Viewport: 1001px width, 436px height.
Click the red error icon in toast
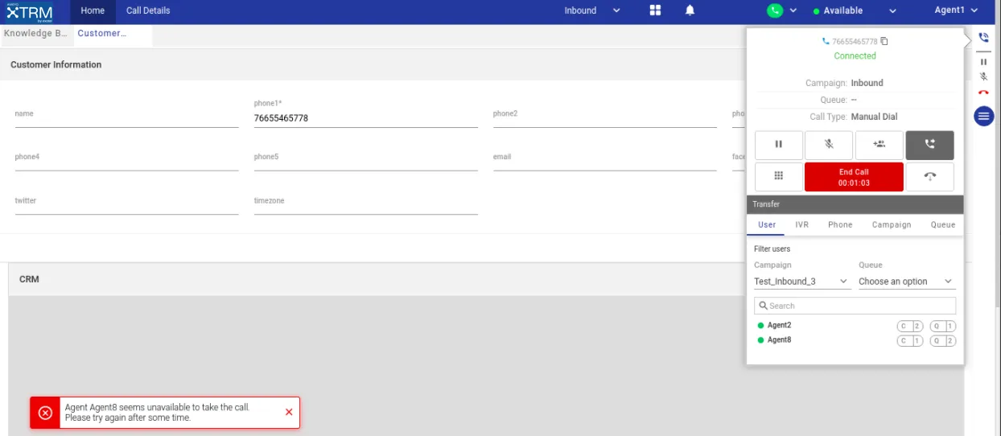pyautogui.click(x=45, y=413)
